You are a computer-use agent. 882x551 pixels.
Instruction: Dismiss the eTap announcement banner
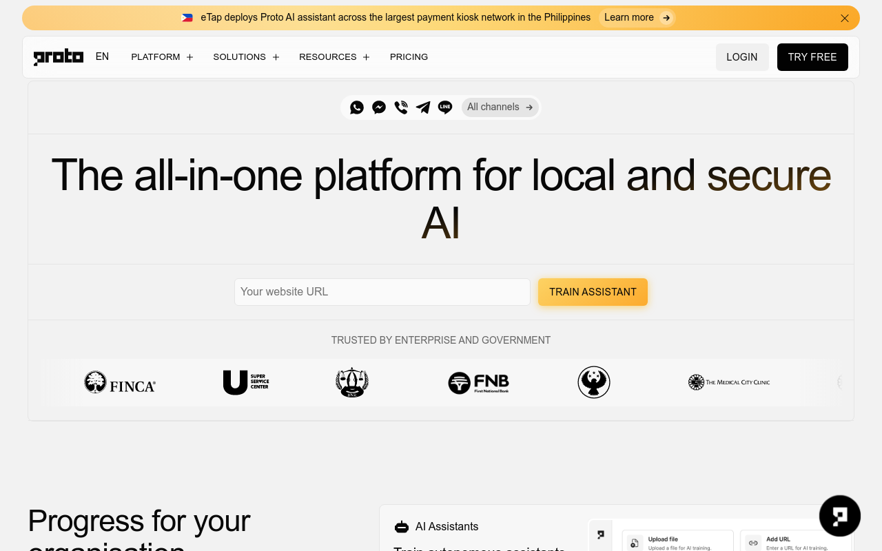845,18
